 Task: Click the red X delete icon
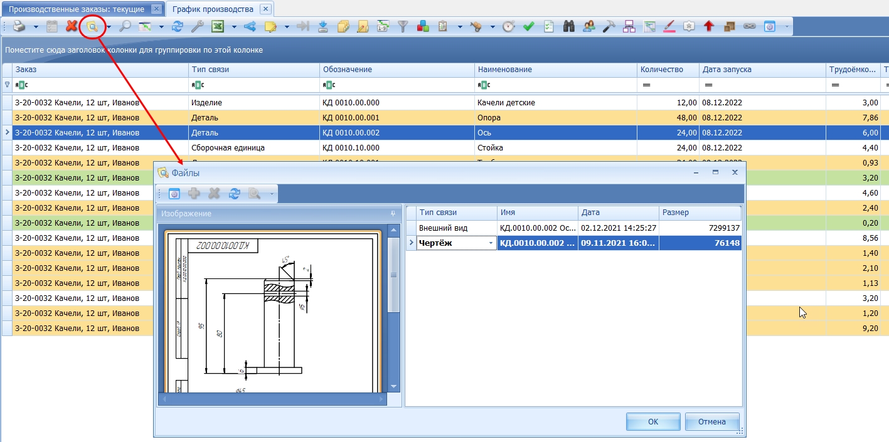pyautogui.click(x=72, y=26)
